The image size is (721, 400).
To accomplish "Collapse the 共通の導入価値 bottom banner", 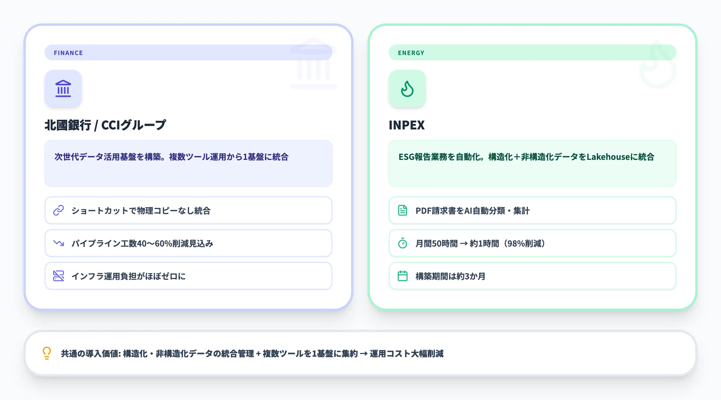I will [x=360, y=353].
